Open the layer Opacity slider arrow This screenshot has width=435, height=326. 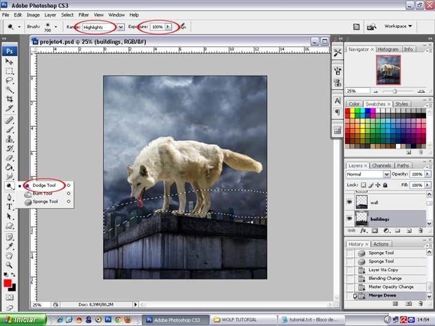[x=427, y=174]
